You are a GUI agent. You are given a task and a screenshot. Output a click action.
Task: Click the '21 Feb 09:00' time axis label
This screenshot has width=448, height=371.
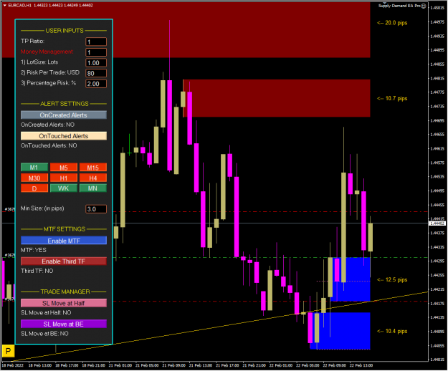(x=173, y=365)
